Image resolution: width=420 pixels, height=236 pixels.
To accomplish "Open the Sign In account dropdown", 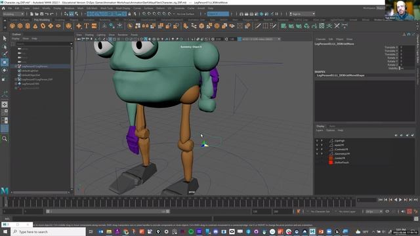I will pos(302,14).
